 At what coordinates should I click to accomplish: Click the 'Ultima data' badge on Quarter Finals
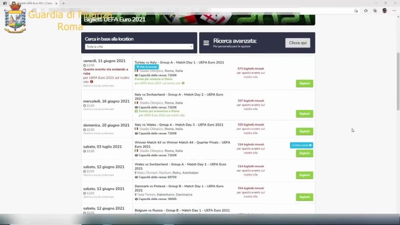(x=301, y=145)
